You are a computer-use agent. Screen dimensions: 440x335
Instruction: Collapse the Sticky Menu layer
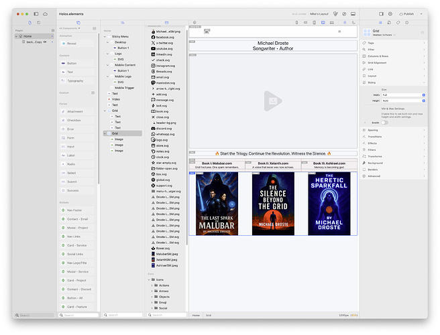[105, 36]
